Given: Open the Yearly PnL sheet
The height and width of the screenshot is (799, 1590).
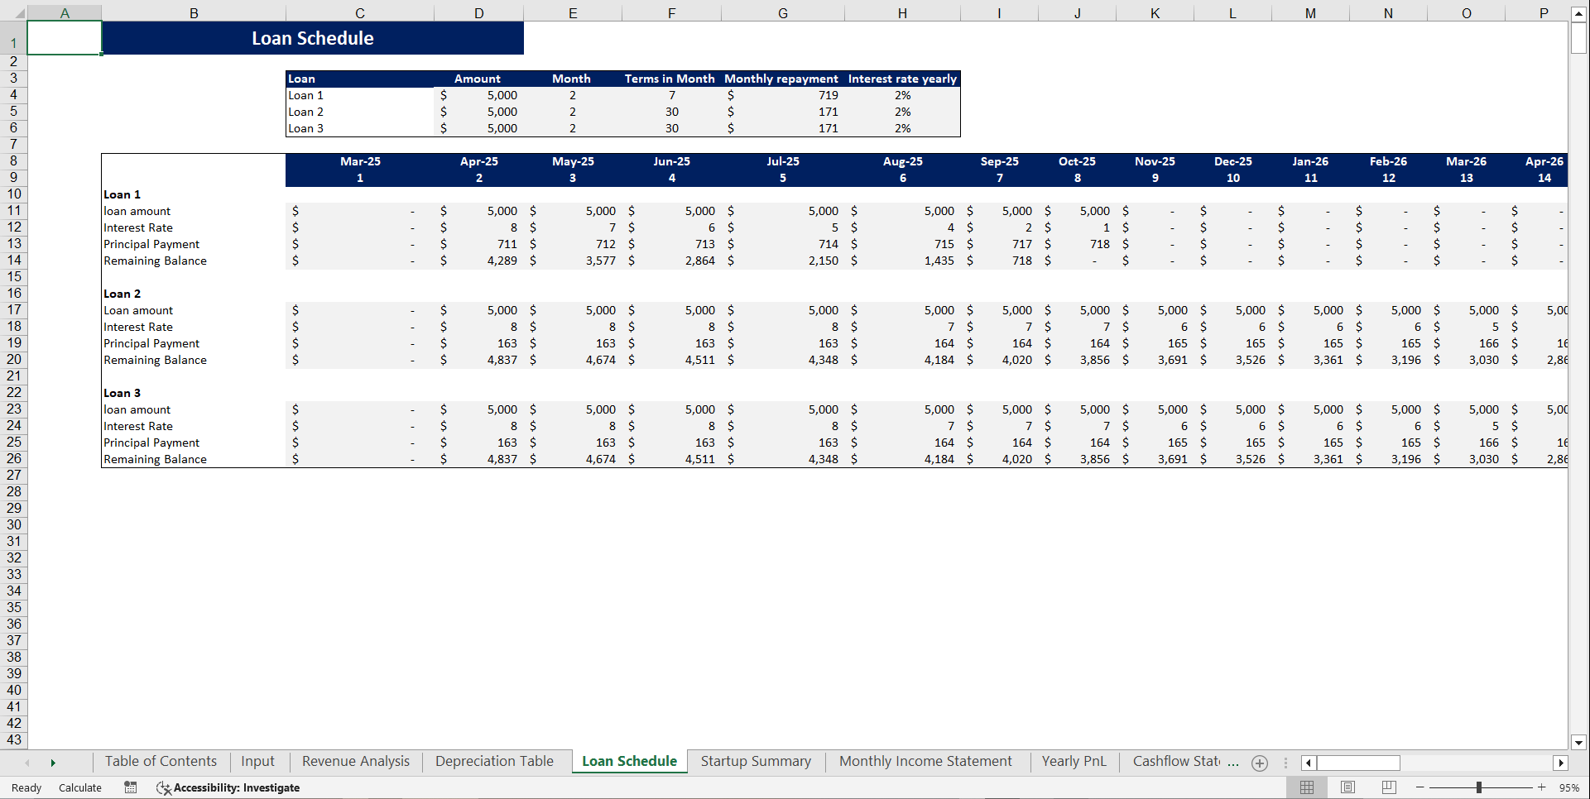Looking at the screenshot, I should [1074, 761].
